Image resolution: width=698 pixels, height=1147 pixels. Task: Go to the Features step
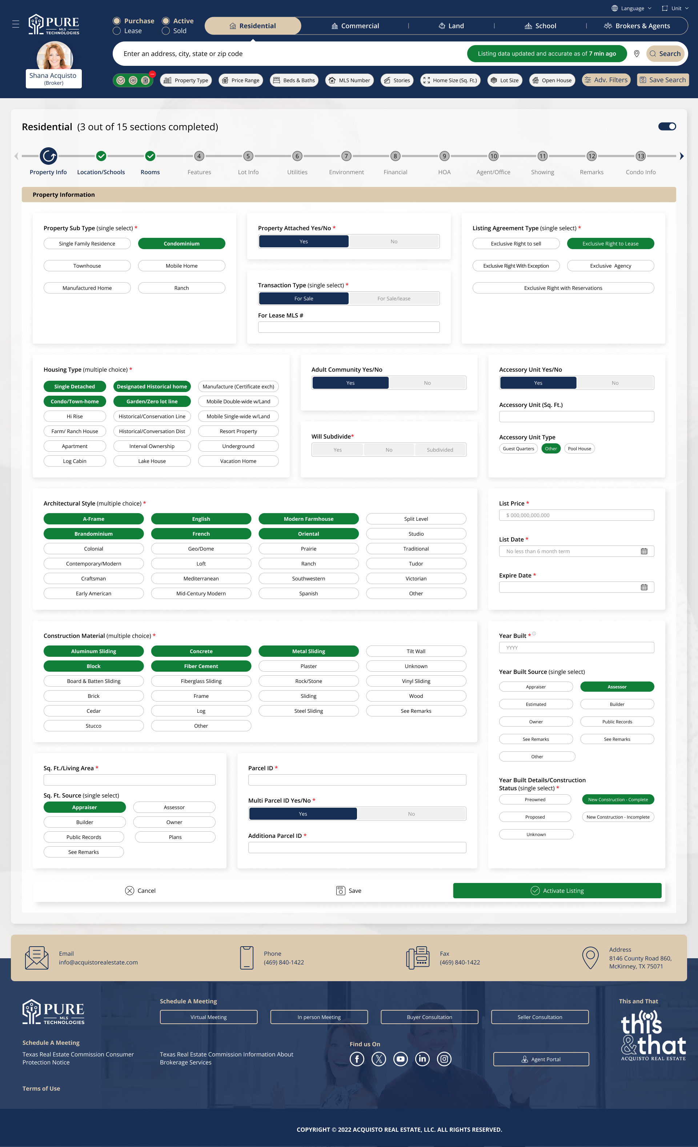pyautogui.click(x=199, y=156)
